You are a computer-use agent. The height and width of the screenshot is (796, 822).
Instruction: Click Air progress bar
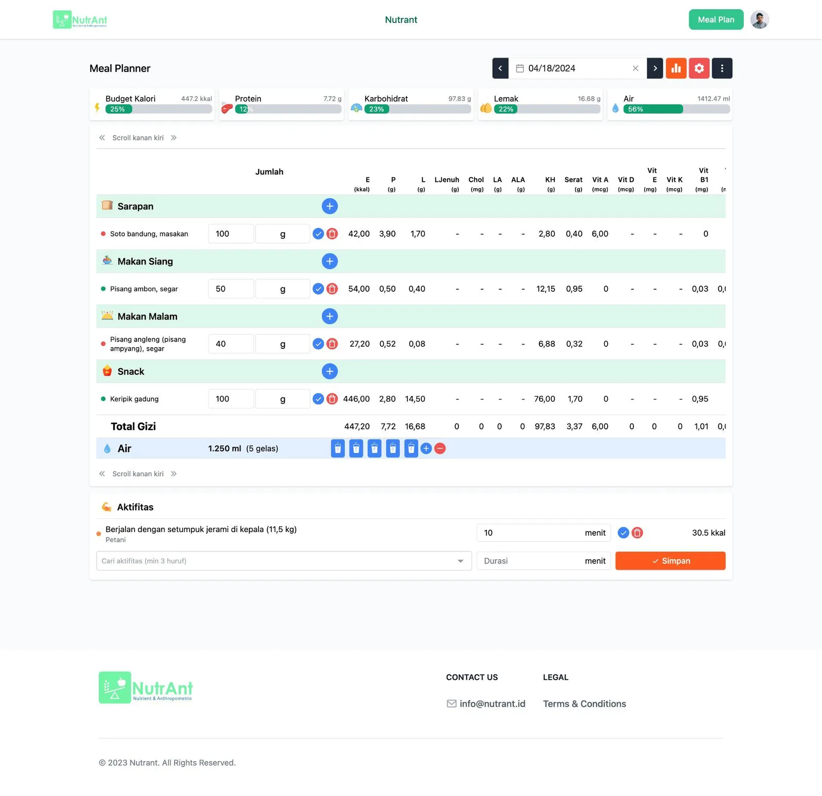click(x=677, y=109)
